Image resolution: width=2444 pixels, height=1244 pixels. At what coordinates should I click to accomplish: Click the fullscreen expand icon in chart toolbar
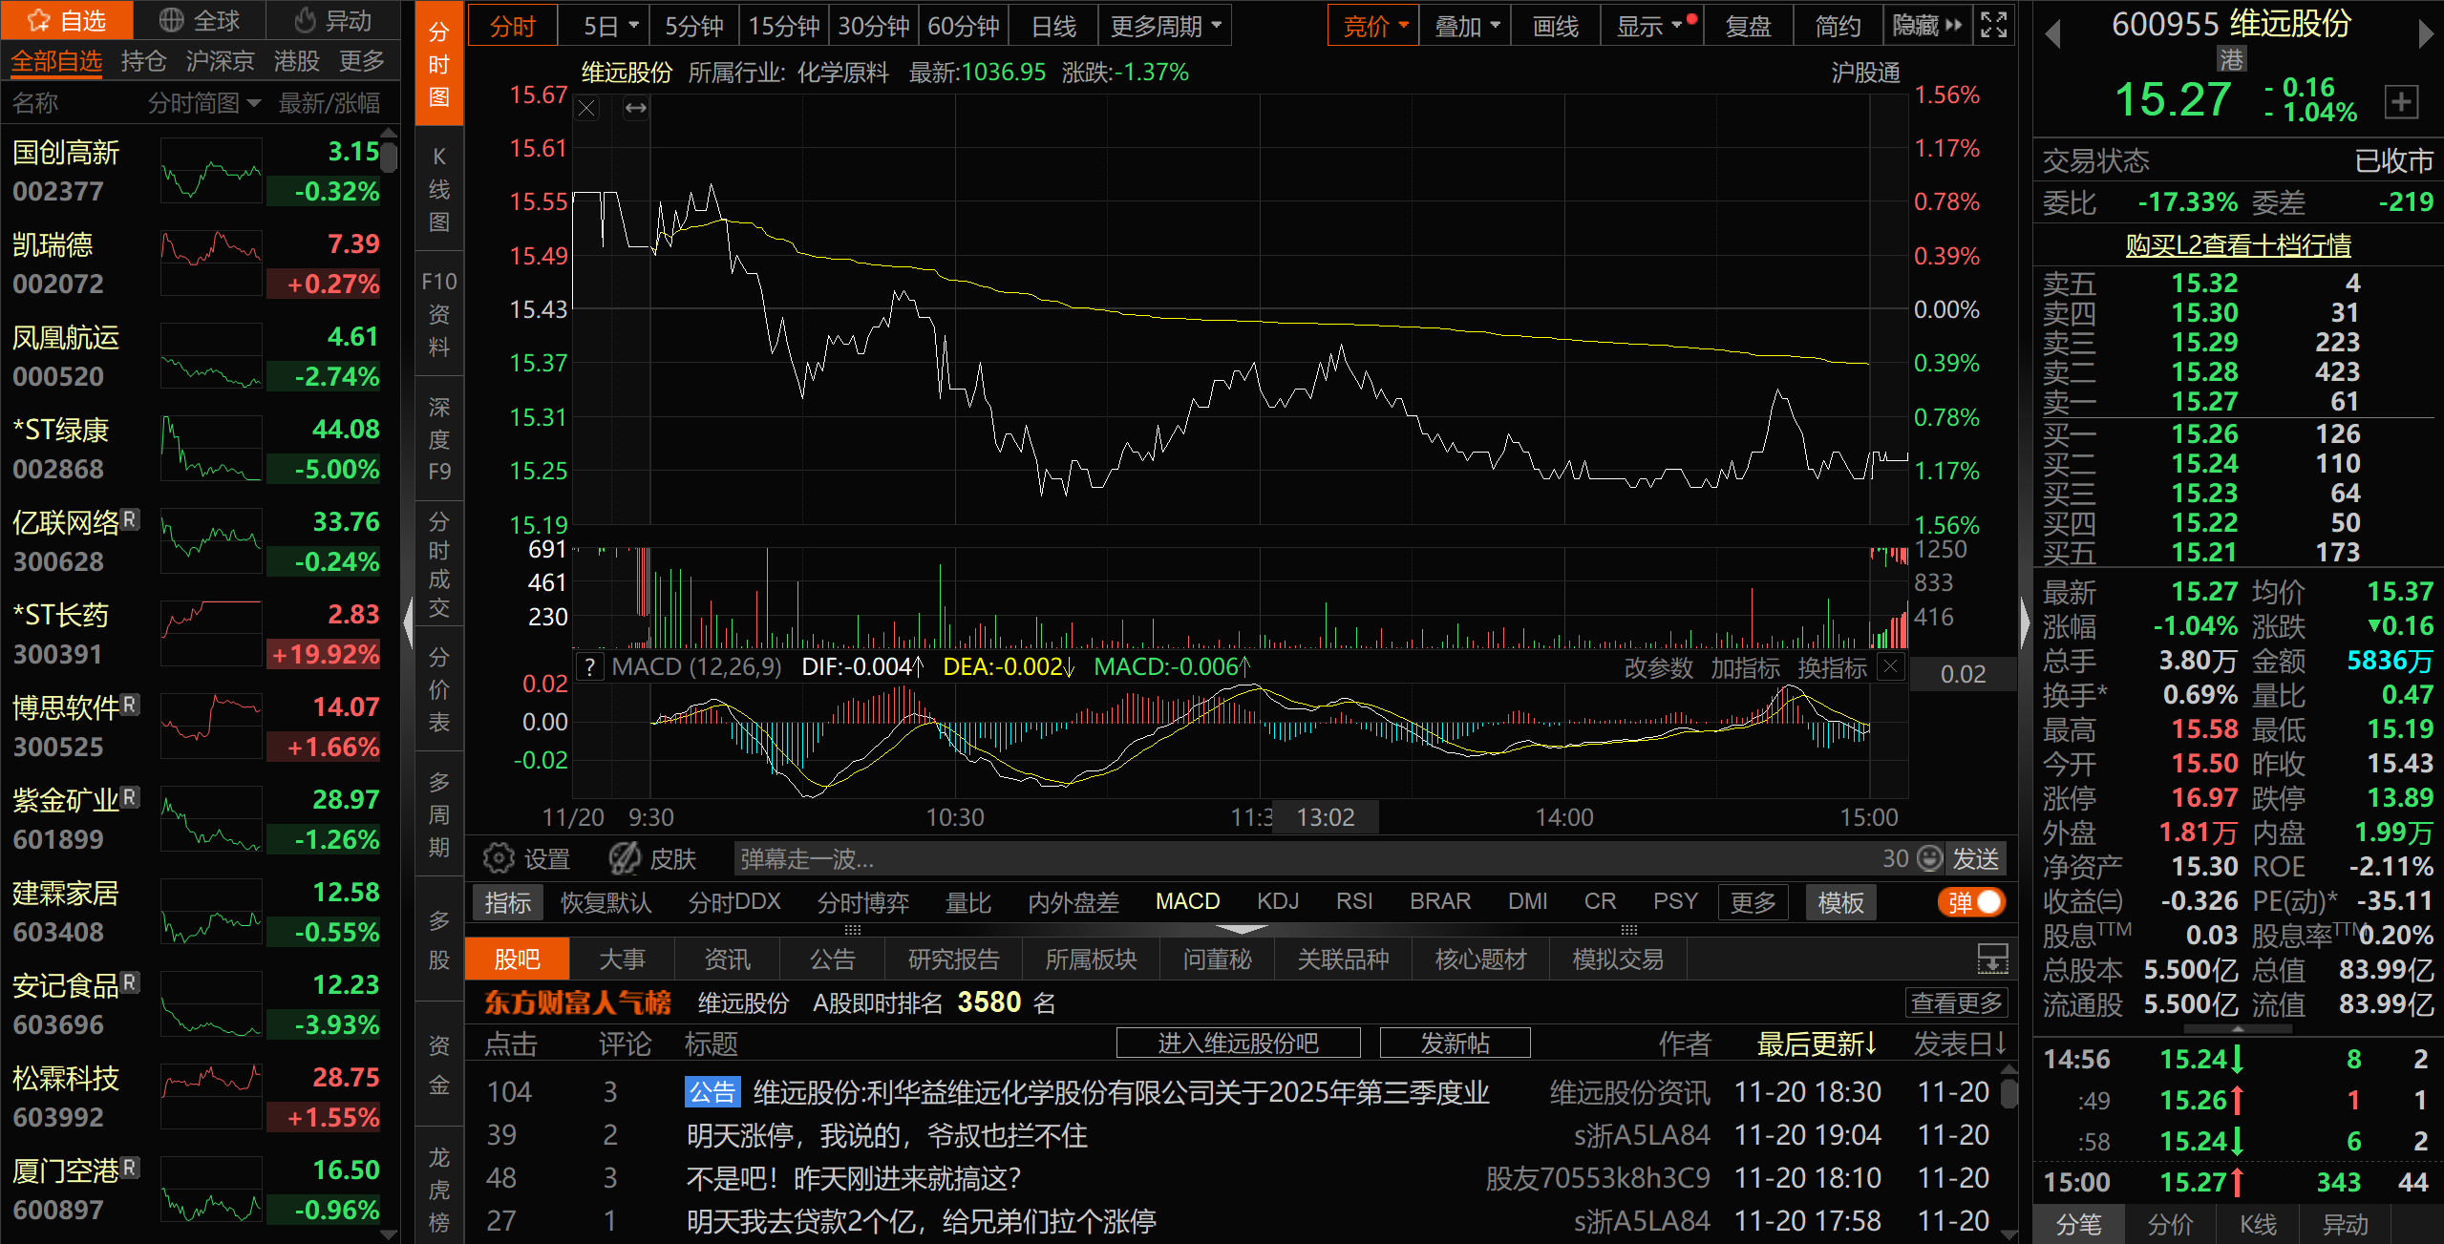point(1994,26)
